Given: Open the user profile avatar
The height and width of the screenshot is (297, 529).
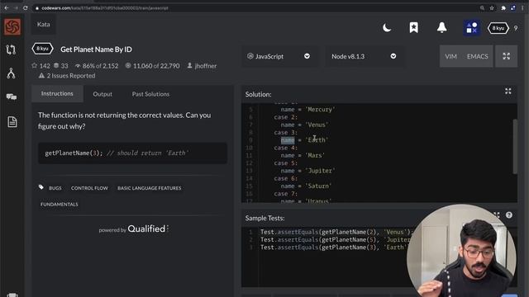Looking at the screenshot, I should [x=472, y=27].
